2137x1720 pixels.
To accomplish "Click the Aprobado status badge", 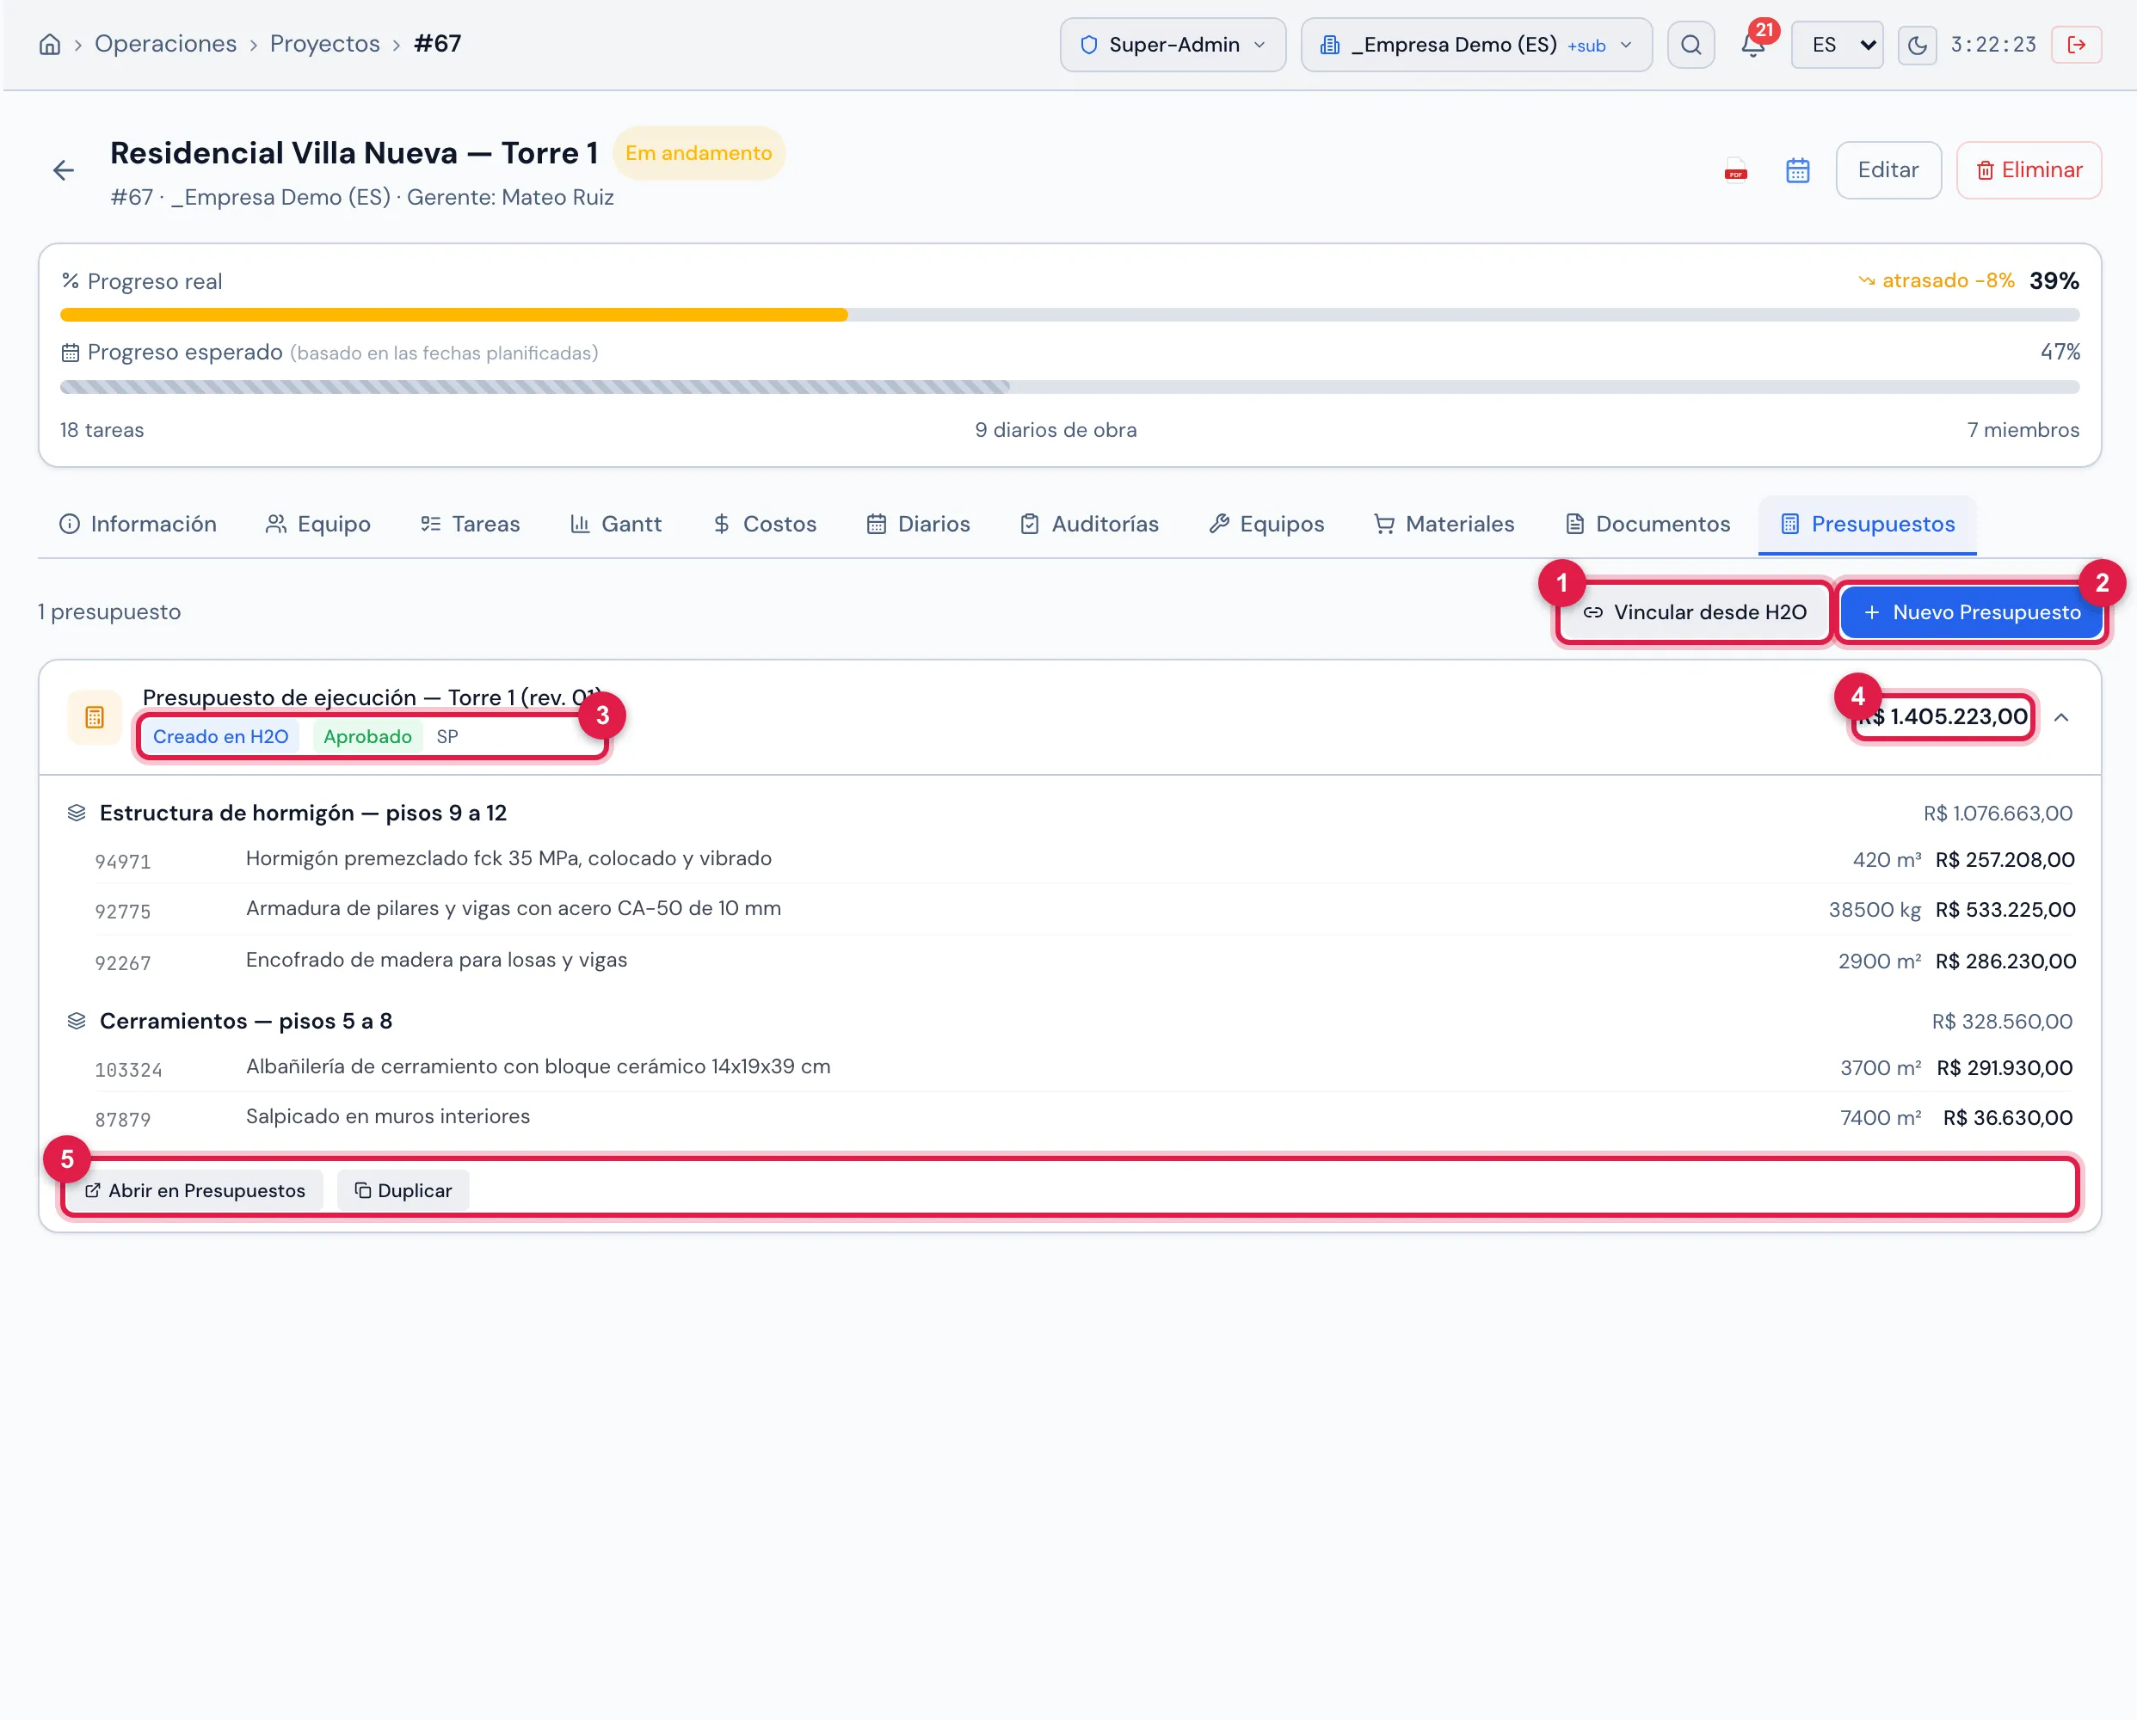I will point(366,737).
